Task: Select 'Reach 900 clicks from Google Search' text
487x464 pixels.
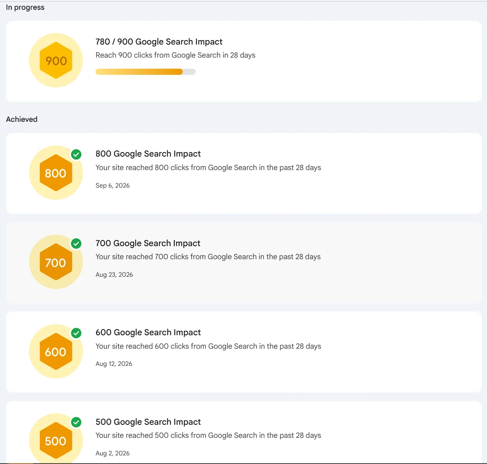Action: [158, 55]
